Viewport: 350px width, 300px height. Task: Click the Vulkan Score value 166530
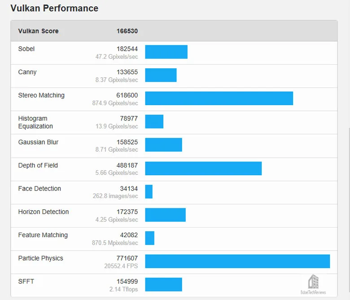127,31
